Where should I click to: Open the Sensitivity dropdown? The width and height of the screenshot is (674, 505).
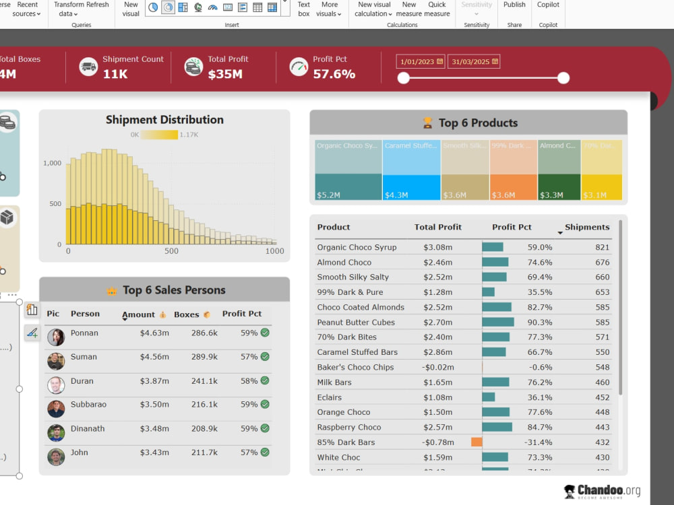(477, 9)
